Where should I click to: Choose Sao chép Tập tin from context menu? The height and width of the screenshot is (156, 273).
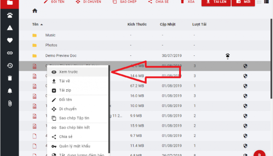(x=78, y=118)
